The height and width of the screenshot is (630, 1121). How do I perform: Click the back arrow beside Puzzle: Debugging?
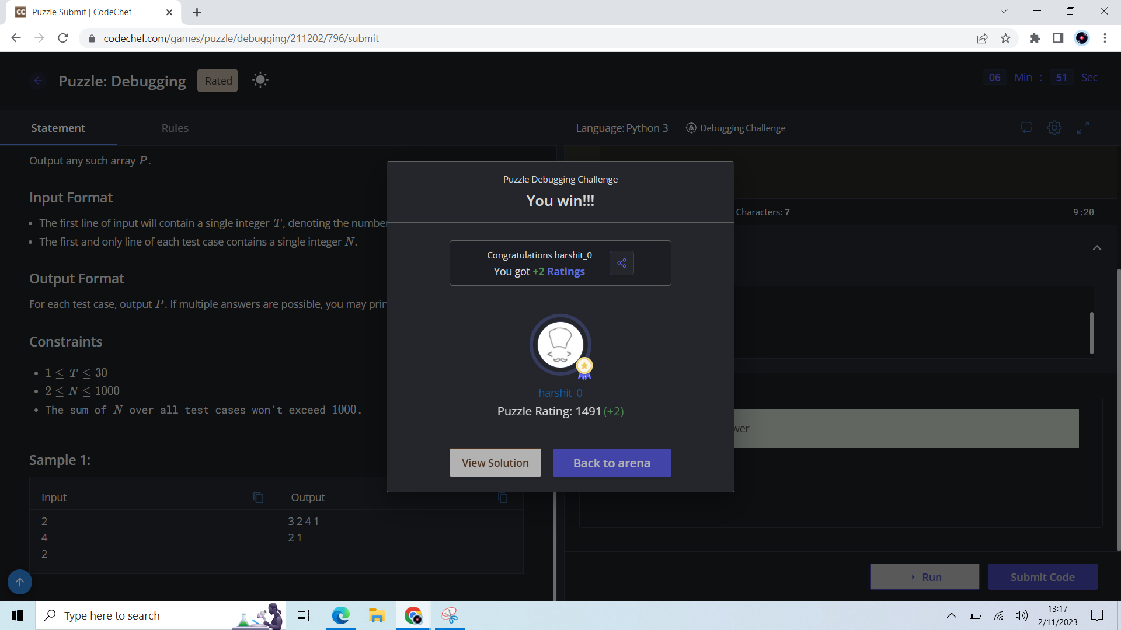point(38,81)
